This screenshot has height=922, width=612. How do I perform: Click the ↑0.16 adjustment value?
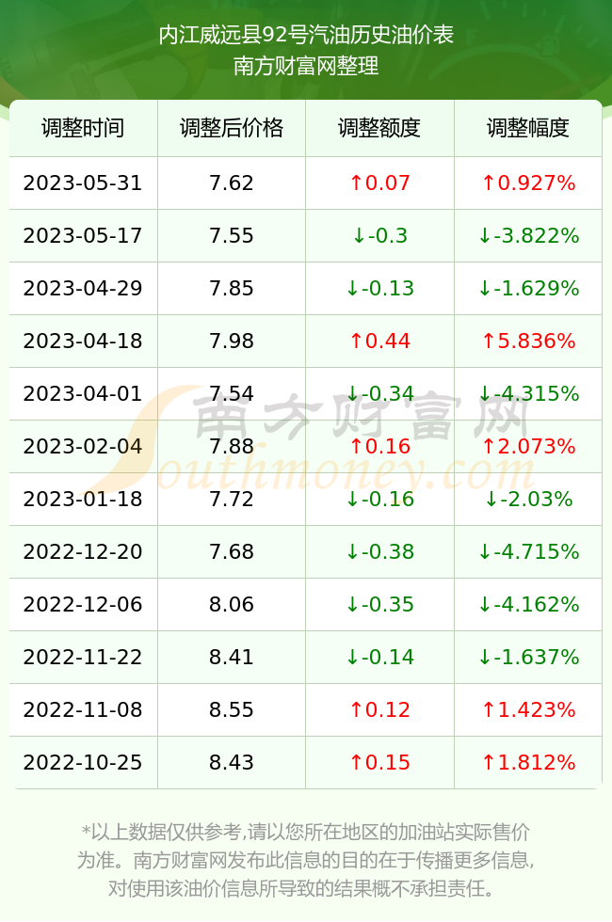[x=379, y=446]
